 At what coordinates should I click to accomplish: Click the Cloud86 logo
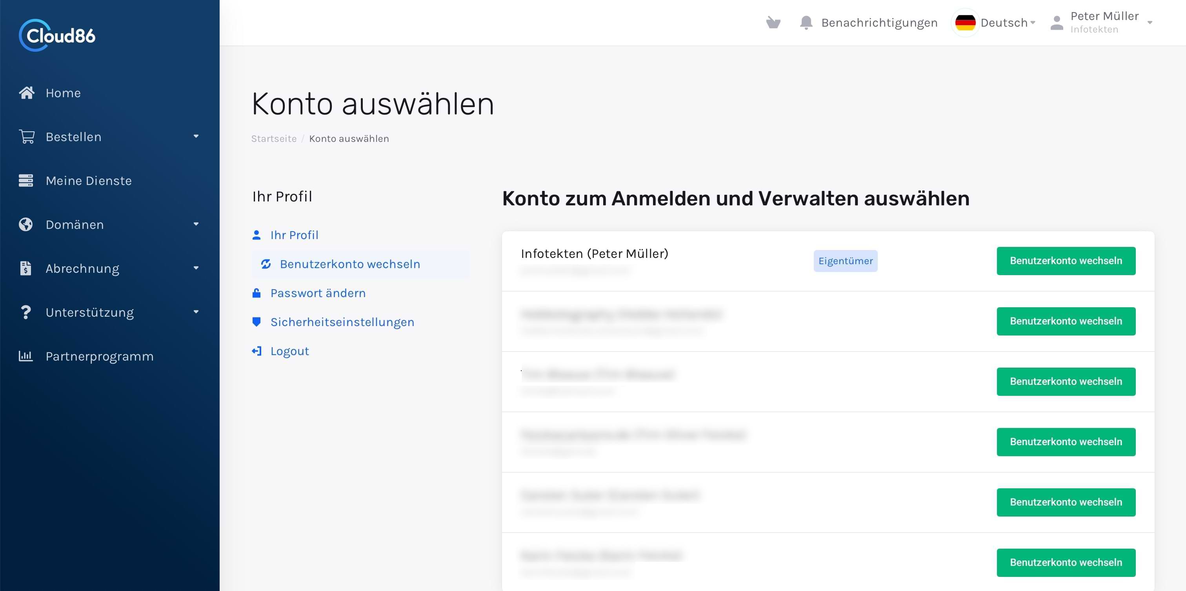(57, 35)
